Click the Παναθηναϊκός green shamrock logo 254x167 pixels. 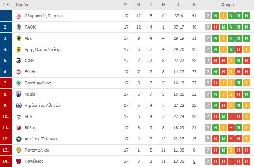pyautogui.click(x=19, y=83)
